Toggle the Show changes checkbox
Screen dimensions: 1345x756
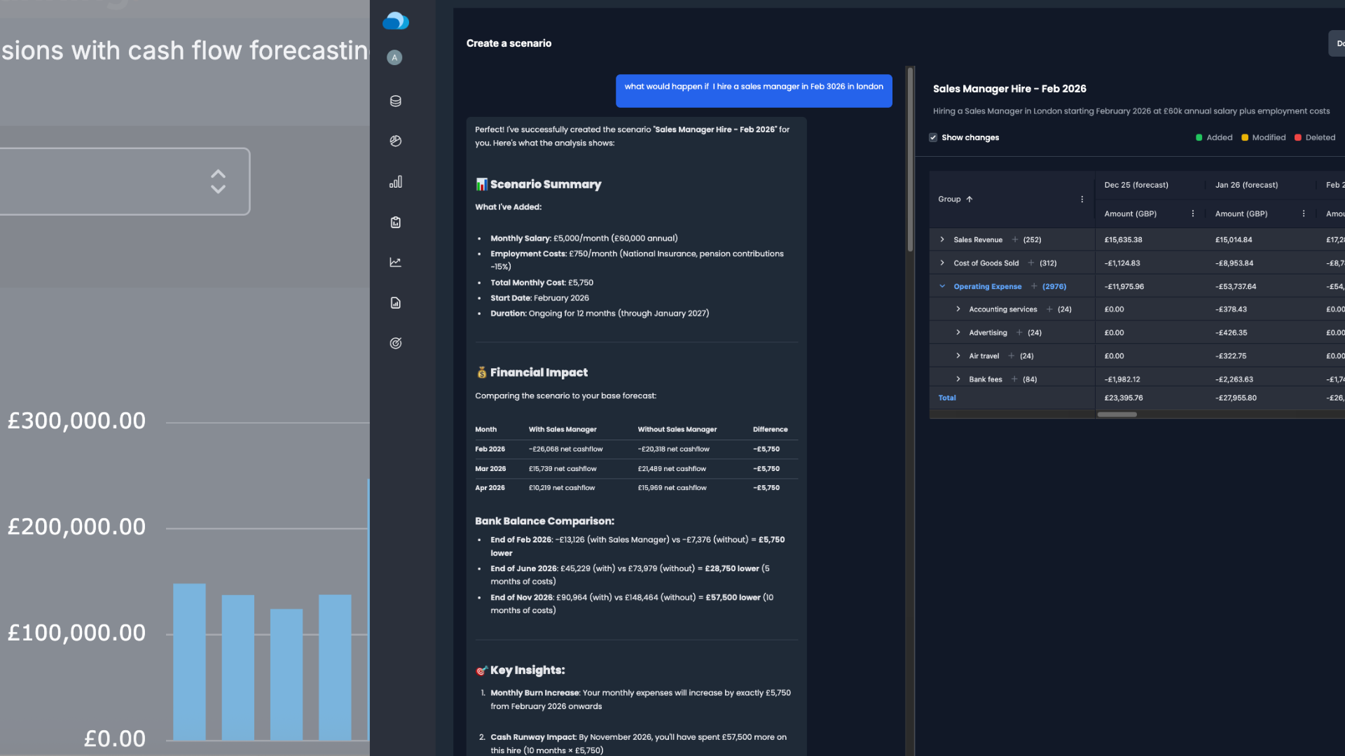click(x=933, y=137)
